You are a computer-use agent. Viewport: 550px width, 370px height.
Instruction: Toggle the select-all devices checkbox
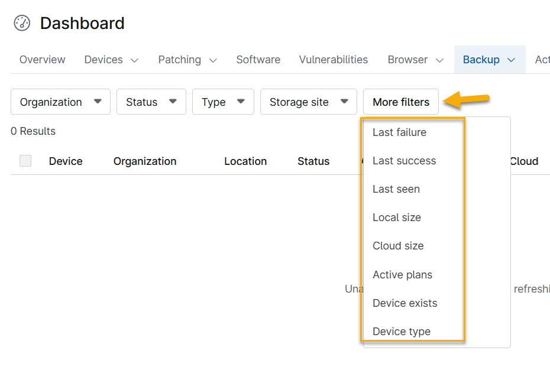(25, 161)
